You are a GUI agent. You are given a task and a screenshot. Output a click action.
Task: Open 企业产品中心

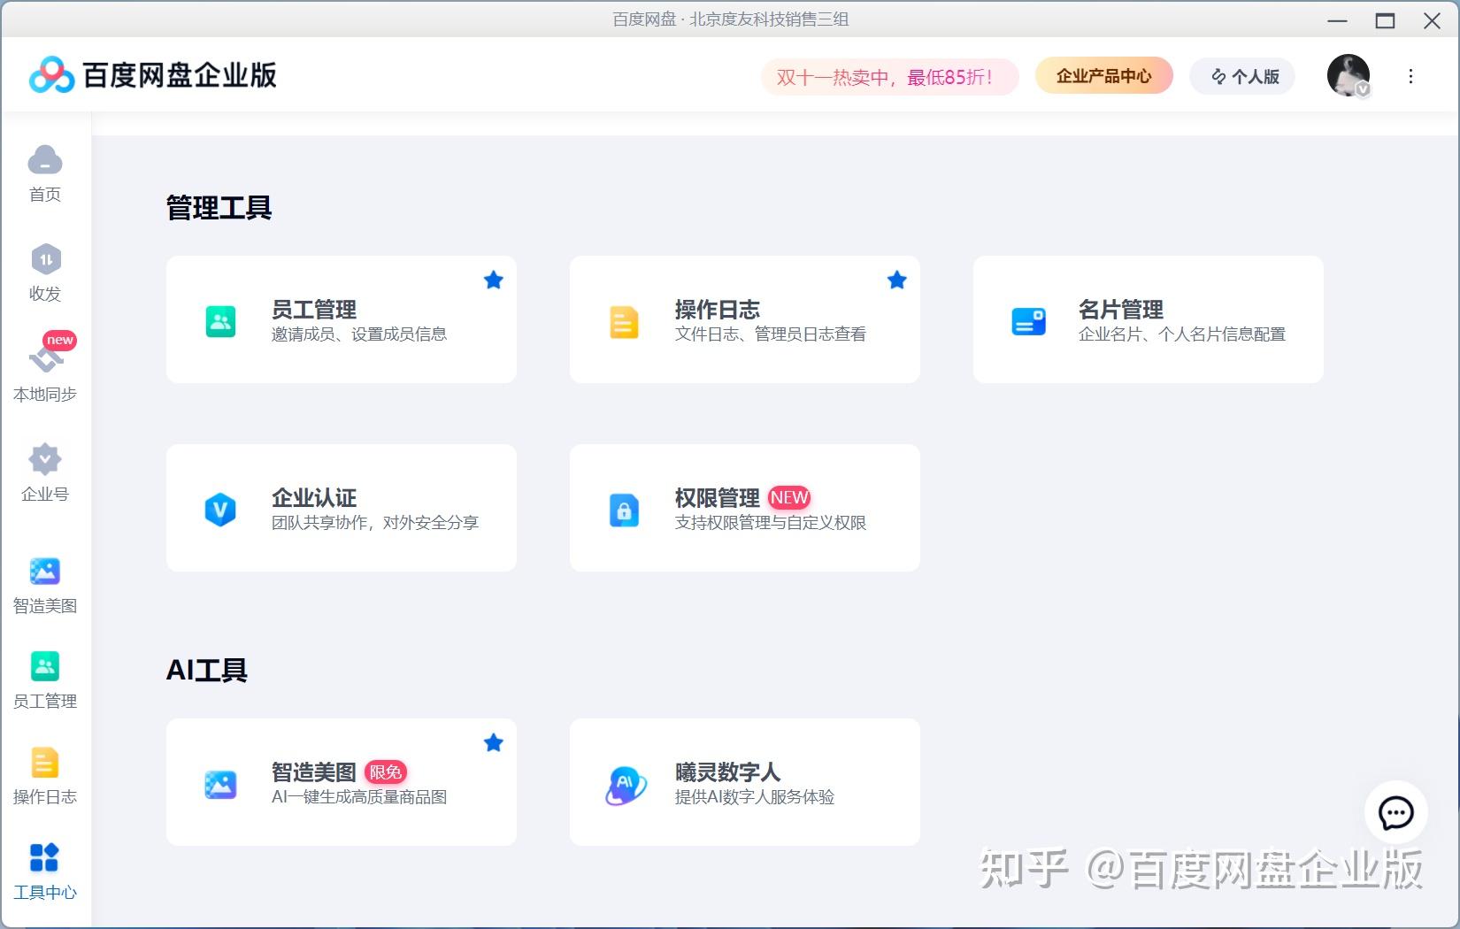1103,76
